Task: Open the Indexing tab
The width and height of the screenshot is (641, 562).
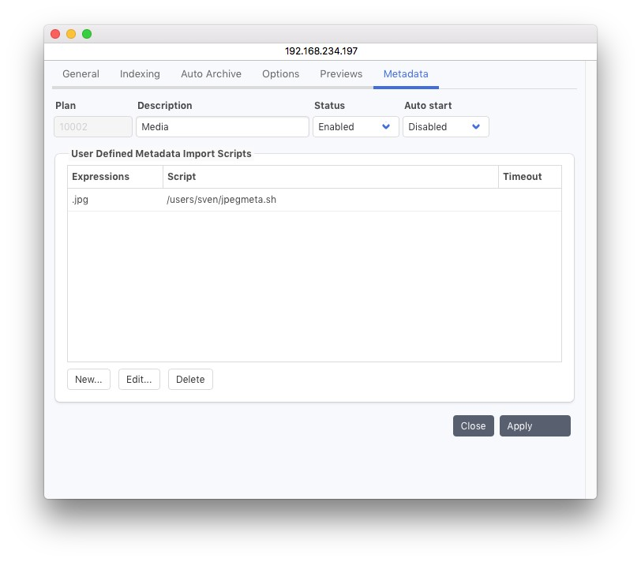Action: (x=140, y=74)
